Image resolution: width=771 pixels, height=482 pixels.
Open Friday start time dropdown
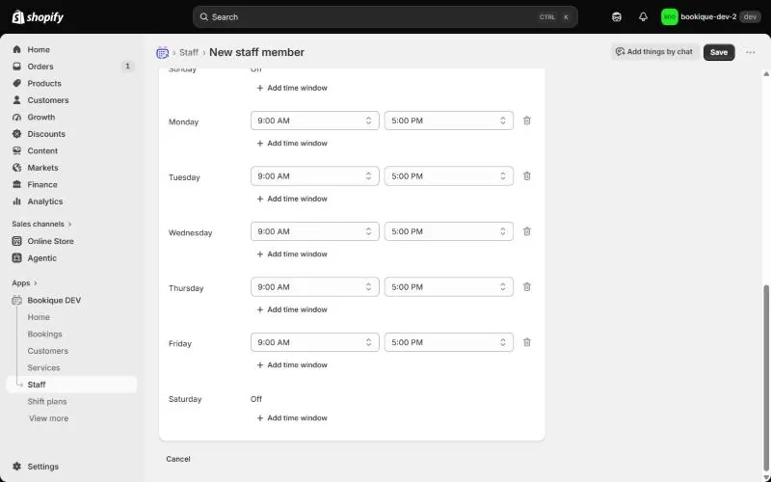point(315,342)
